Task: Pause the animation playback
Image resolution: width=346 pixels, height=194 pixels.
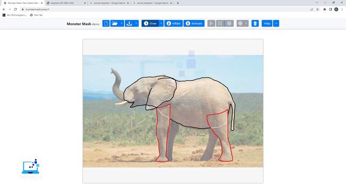Action: coord(220,23)
